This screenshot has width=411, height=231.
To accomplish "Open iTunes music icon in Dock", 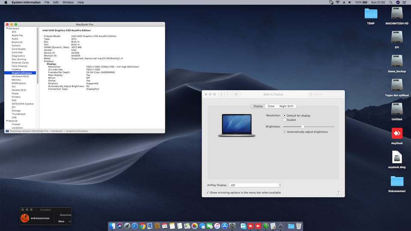I will point(217,226).
